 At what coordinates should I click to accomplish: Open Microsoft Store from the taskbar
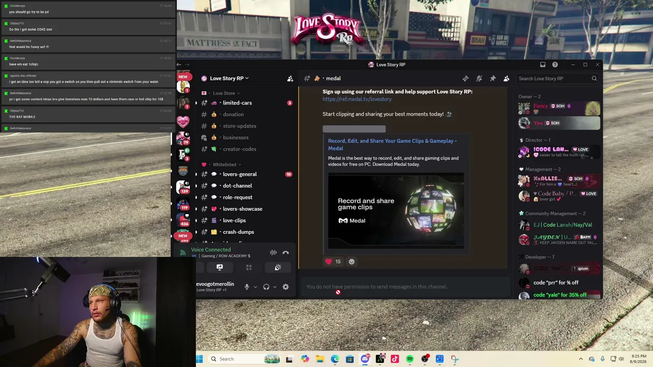(350, 359)
